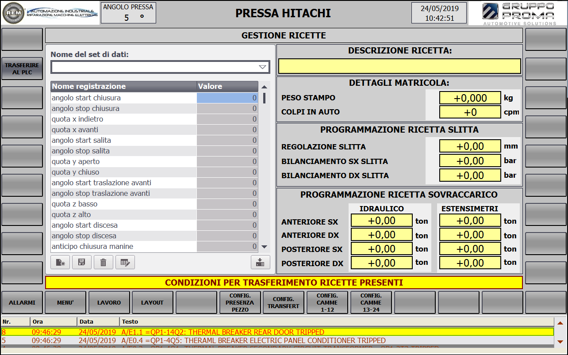Viewport: 568px width, 355px height.
Task: Save the current recipe data set
Action: pos(82,262)
